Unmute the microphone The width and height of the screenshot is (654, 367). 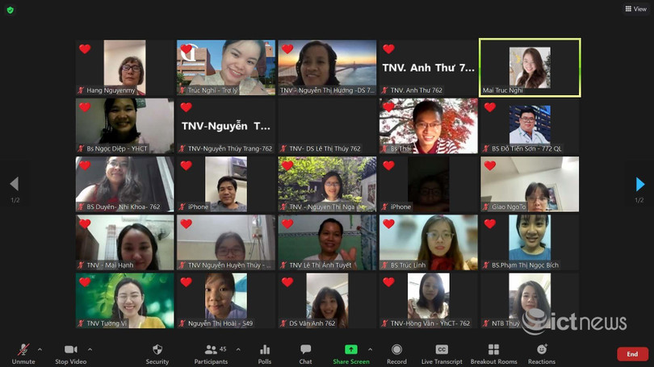point(23,353)
